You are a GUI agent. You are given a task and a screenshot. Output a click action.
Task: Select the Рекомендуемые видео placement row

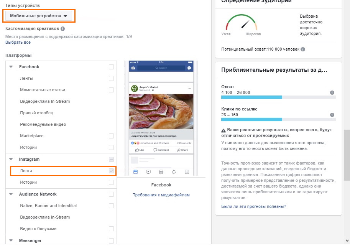pyautogui.click(x=61, y=124)
